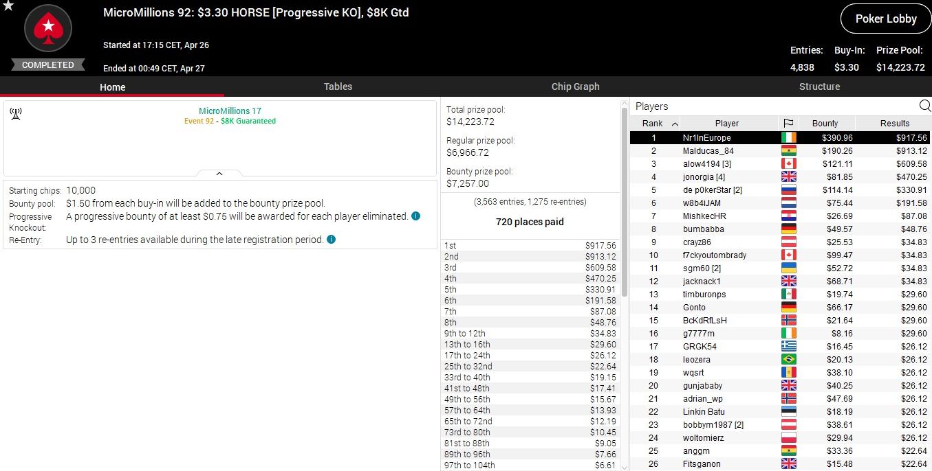The height and width of the screenshot is (471, 932).
Task: Open the Structure tab
Action: pyautogui.click(x=819, y=87)
